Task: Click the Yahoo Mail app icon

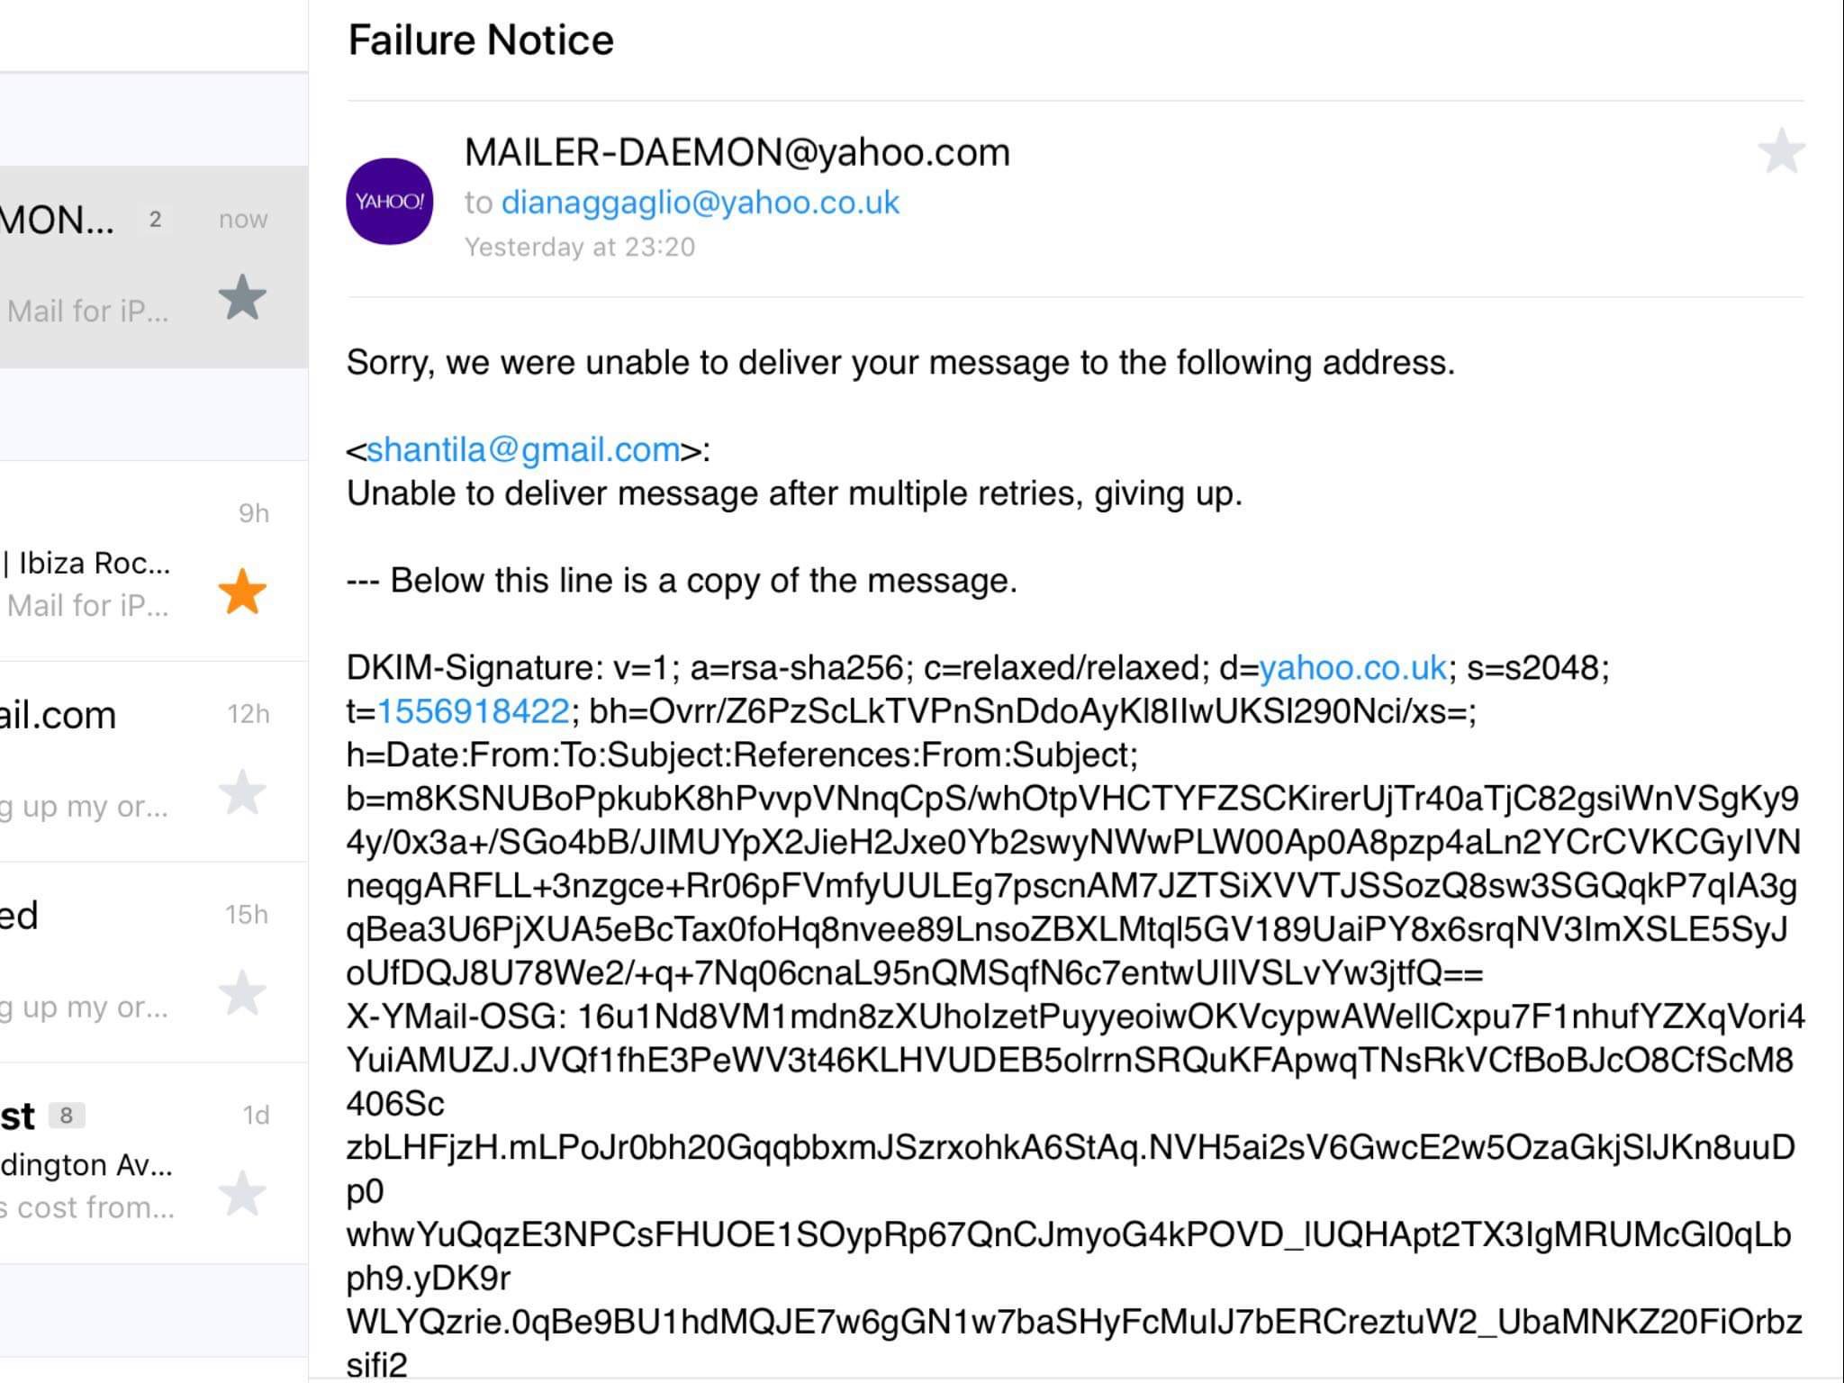Action: [388, 196]
